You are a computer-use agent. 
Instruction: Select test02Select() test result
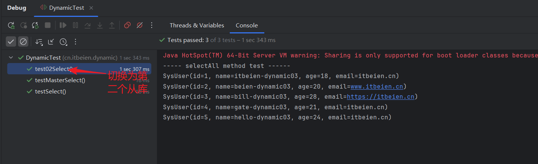pyautogui.click(x=79, y=69)
